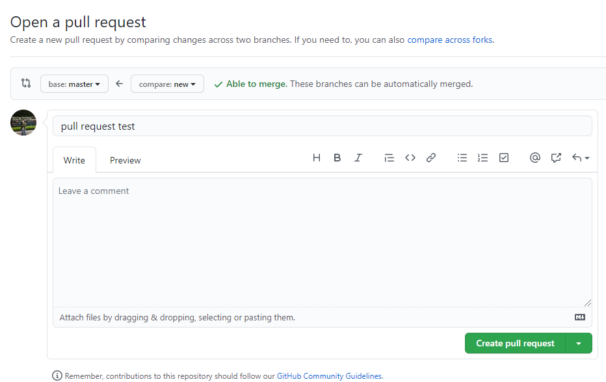Click the Able to merge status text
This screenshot has width=606, height=382.
[x=257, y=84]
